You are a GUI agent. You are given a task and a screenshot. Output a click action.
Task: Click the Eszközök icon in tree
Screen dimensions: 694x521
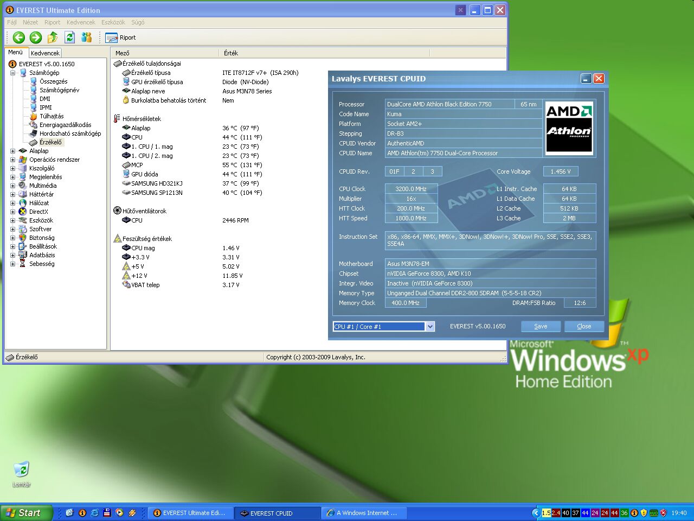(x=23, y=220)
